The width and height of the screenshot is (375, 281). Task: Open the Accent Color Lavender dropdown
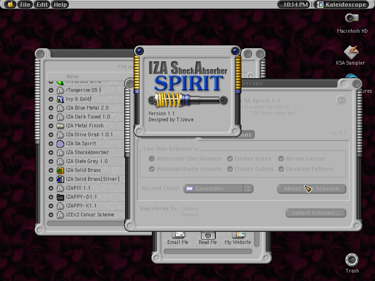[x=218, y=189]
